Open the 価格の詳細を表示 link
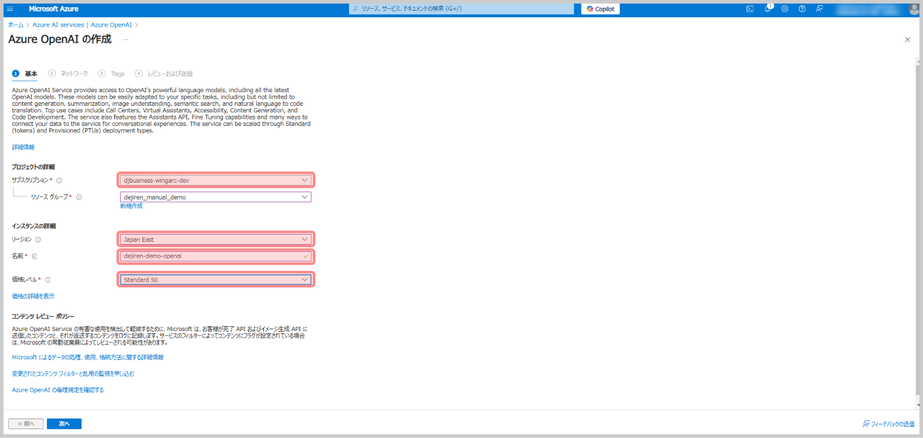The width and height of the screenshot is (923, 438). point(33,296)
